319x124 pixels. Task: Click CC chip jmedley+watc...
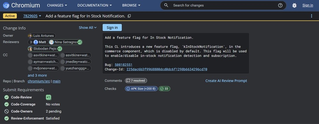click(76, 62)
